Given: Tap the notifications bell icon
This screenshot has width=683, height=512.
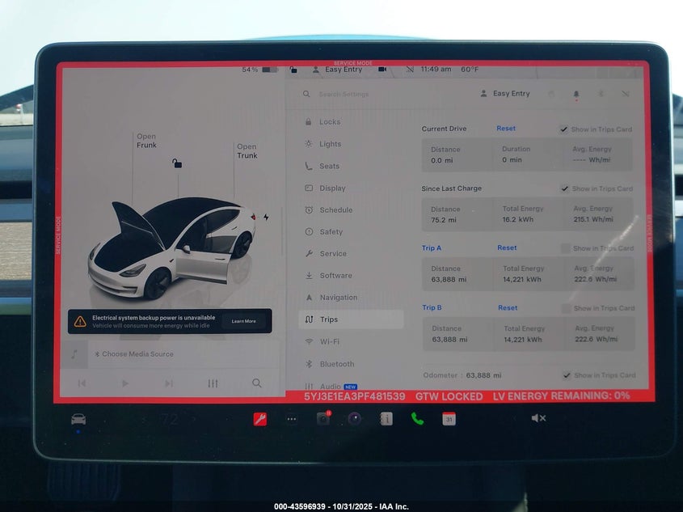Looking at the screenshot, I should coord(576,94).
